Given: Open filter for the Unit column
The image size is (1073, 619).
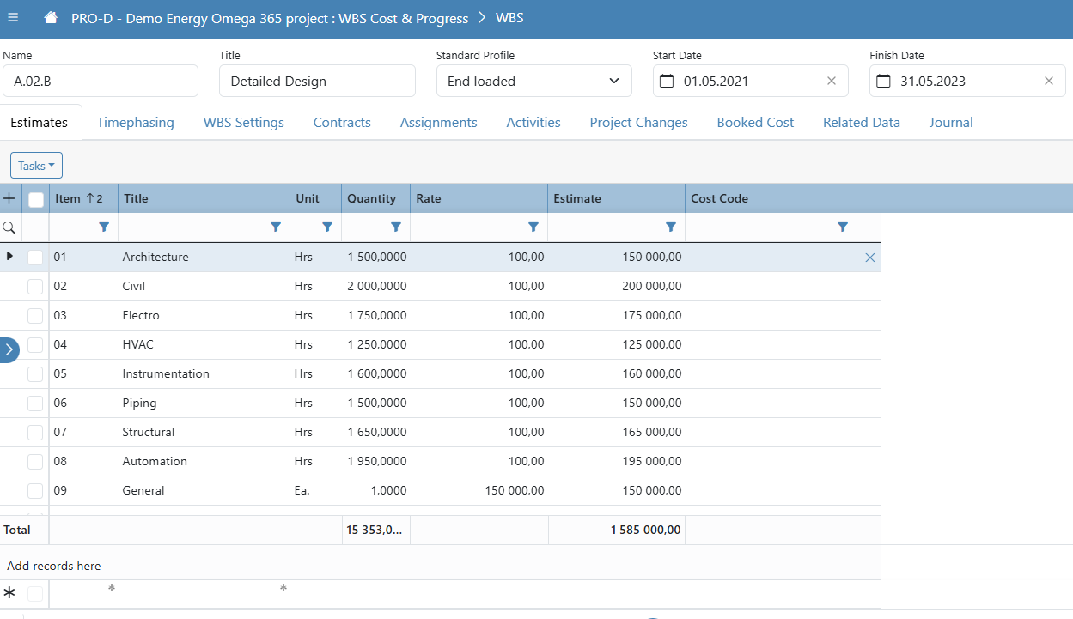Looking at the screenshot, I should pyautogui.click(x=327, y=227).
